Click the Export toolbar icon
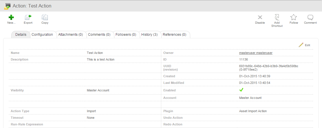 coord(28,18)
